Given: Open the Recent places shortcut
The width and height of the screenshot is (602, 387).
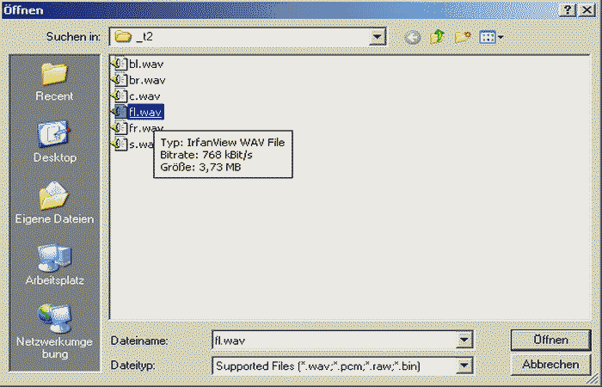Looking at the screenshot, I should point(54,82).
